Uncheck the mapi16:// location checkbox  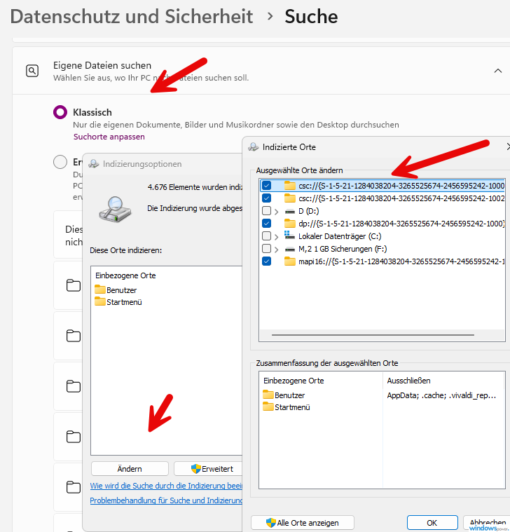tap(266, 261)
